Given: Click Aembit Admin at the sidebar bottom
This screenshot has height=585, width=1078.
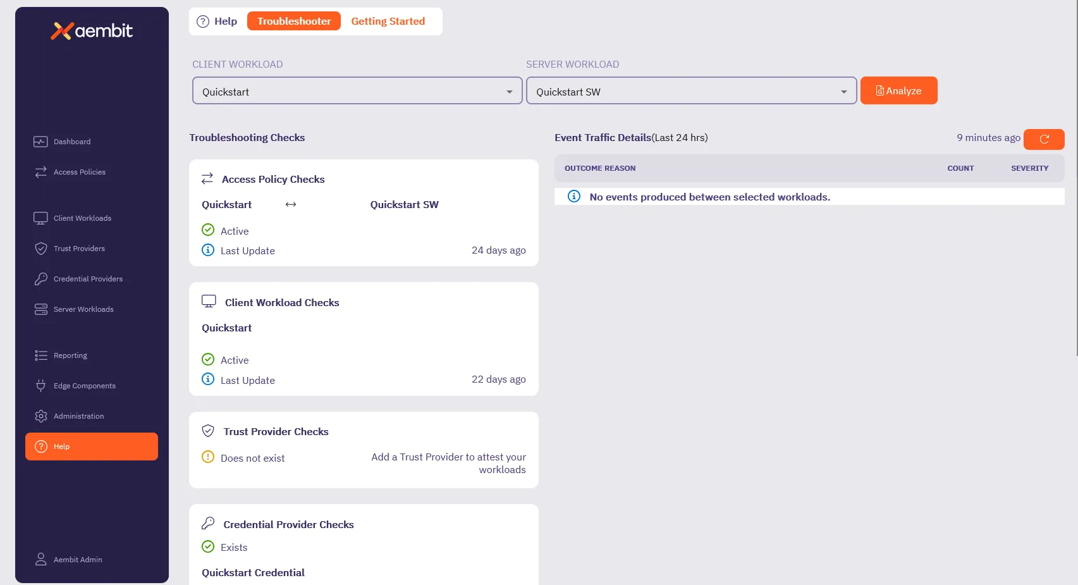Looking at the screenshot, I should click(x=78, y=559).
